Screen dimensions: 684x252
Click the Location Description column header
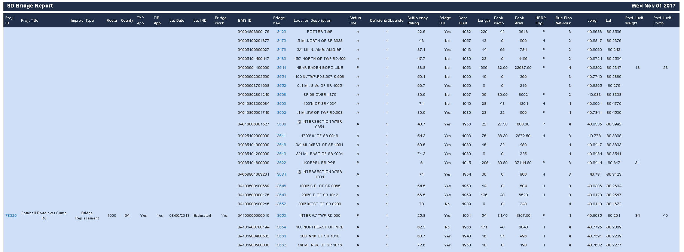(312, 21)
